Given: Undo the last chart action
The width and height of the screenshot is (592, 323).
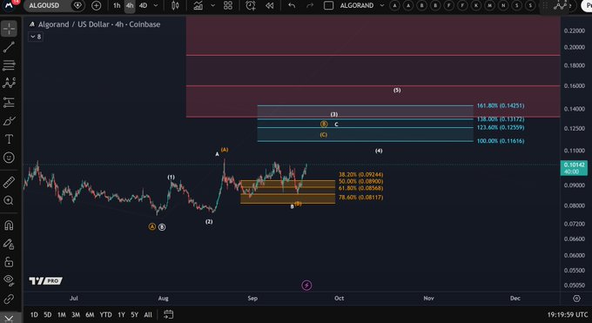Looking at the screenshot, I should coord(292,6).
